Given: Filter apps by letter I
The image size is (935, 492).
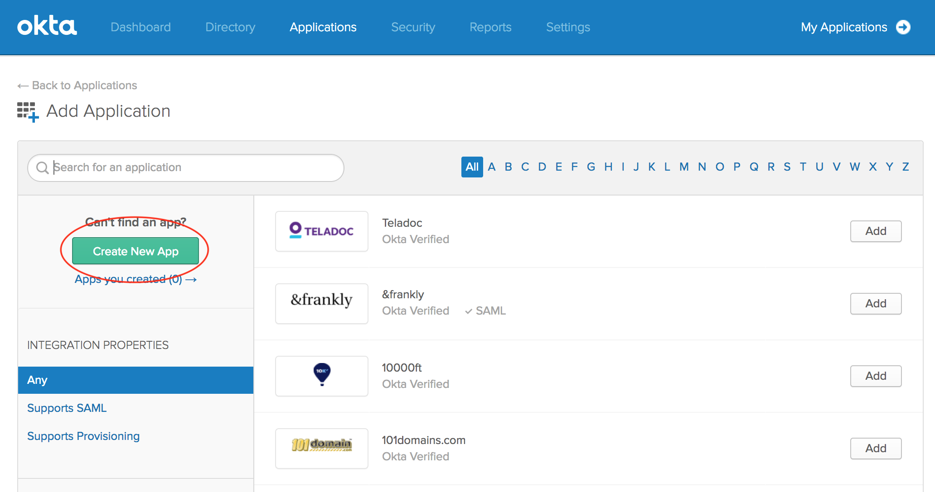Looking at the screenshot, I should tap(623, 167).
